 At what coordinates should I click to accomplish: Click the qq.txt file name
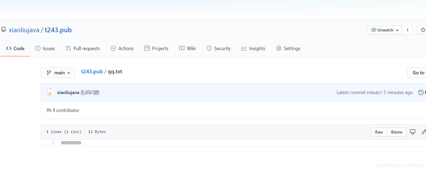click(115, 71)
